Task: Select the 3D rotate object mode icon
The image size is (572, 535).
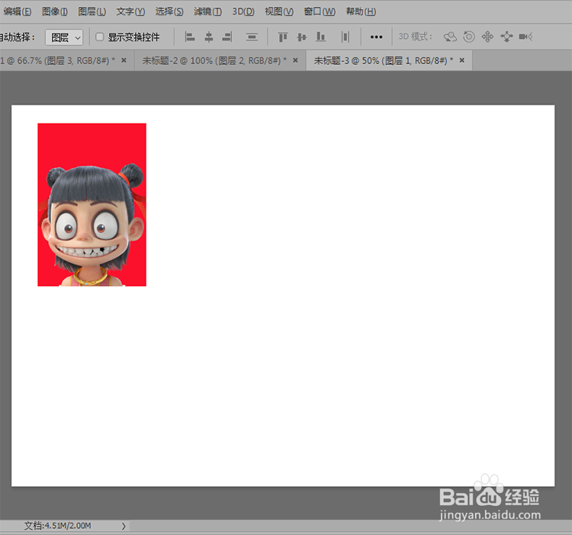Action: (450, 37)
